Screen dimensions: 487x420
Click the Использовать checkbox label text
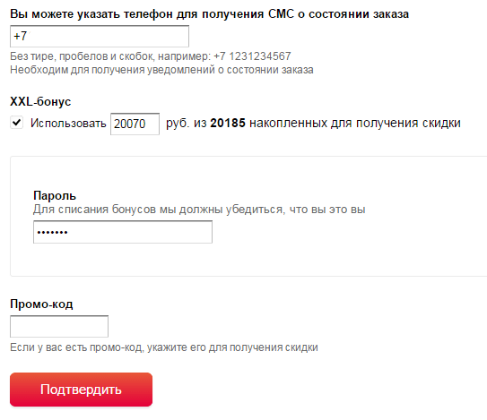[x=68, y=124]
